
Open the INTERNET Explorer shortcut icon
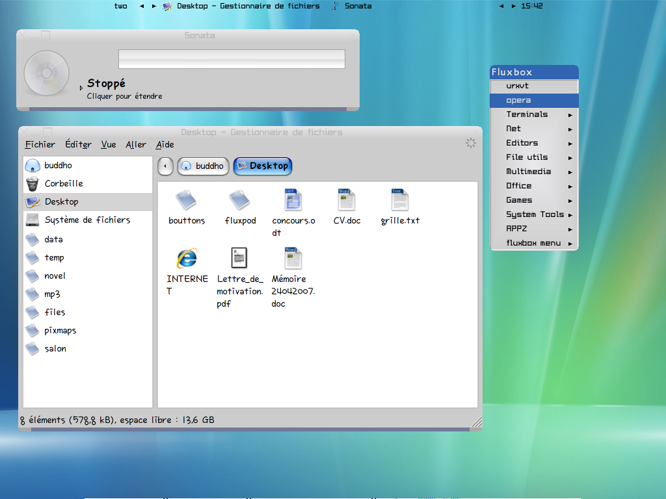(x=187, y=258)
